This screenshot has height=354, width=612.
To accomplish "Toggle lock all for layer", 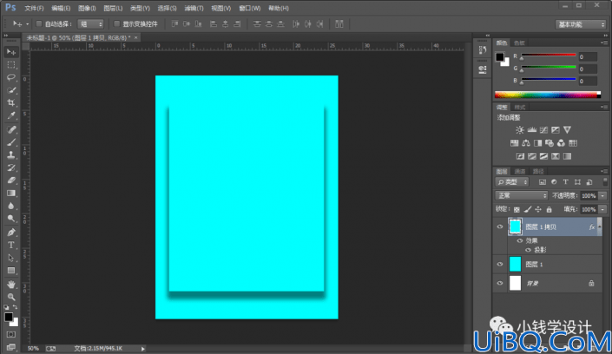I will pyautogui.click(x=549, y=210).
